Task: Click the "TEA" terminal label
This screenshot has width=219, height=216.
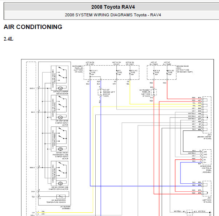Action: pos(33,197)
